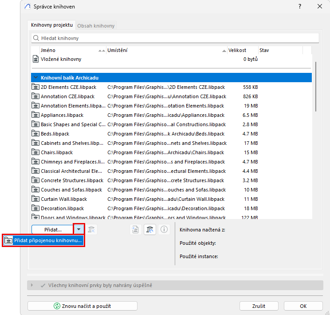Screen dimensions: 330x315
Task: Click the import to embedded library icon
Action: coord(135,229)
